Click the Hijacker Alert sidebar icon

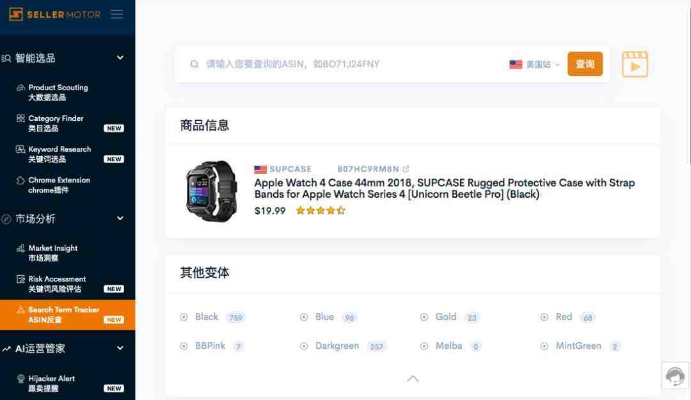click(x=20, y=379)
